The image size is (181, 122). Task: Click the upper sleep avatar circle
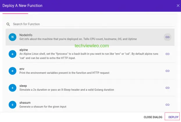tap(12, 88)
